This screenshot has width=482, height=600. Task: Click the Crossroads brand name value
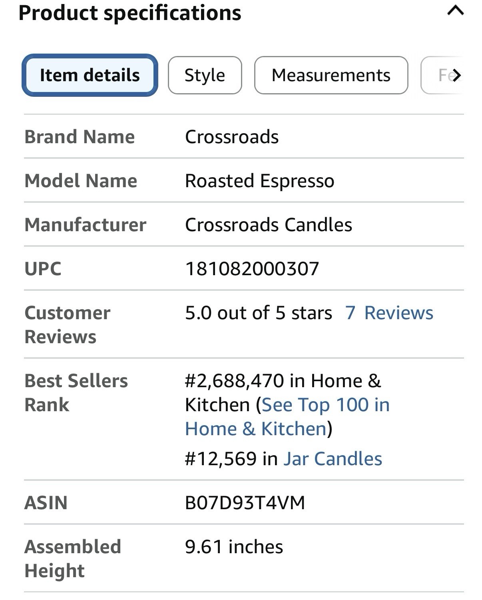click(x=232, y=137)
